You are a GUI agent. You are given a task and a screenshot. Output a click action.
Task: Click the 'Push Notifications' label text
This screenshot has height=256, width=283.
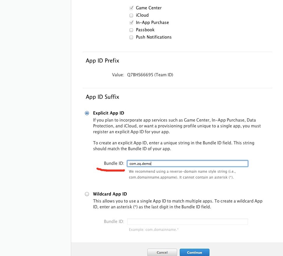point(153,37)
